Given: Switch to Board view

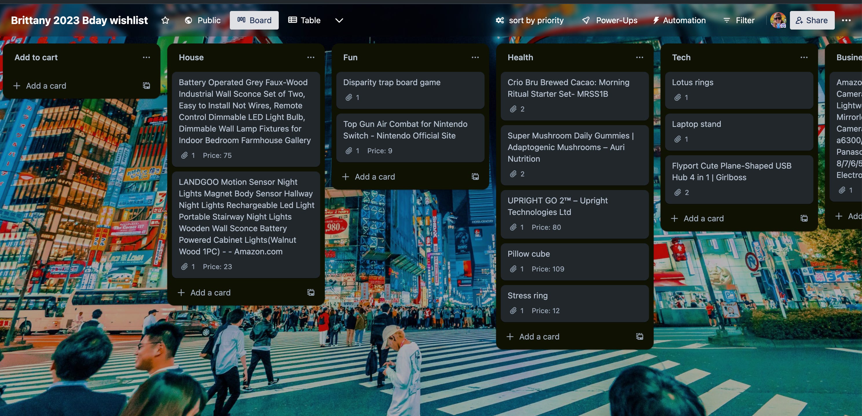Looking at the screenshot, I should coord(254,21).
